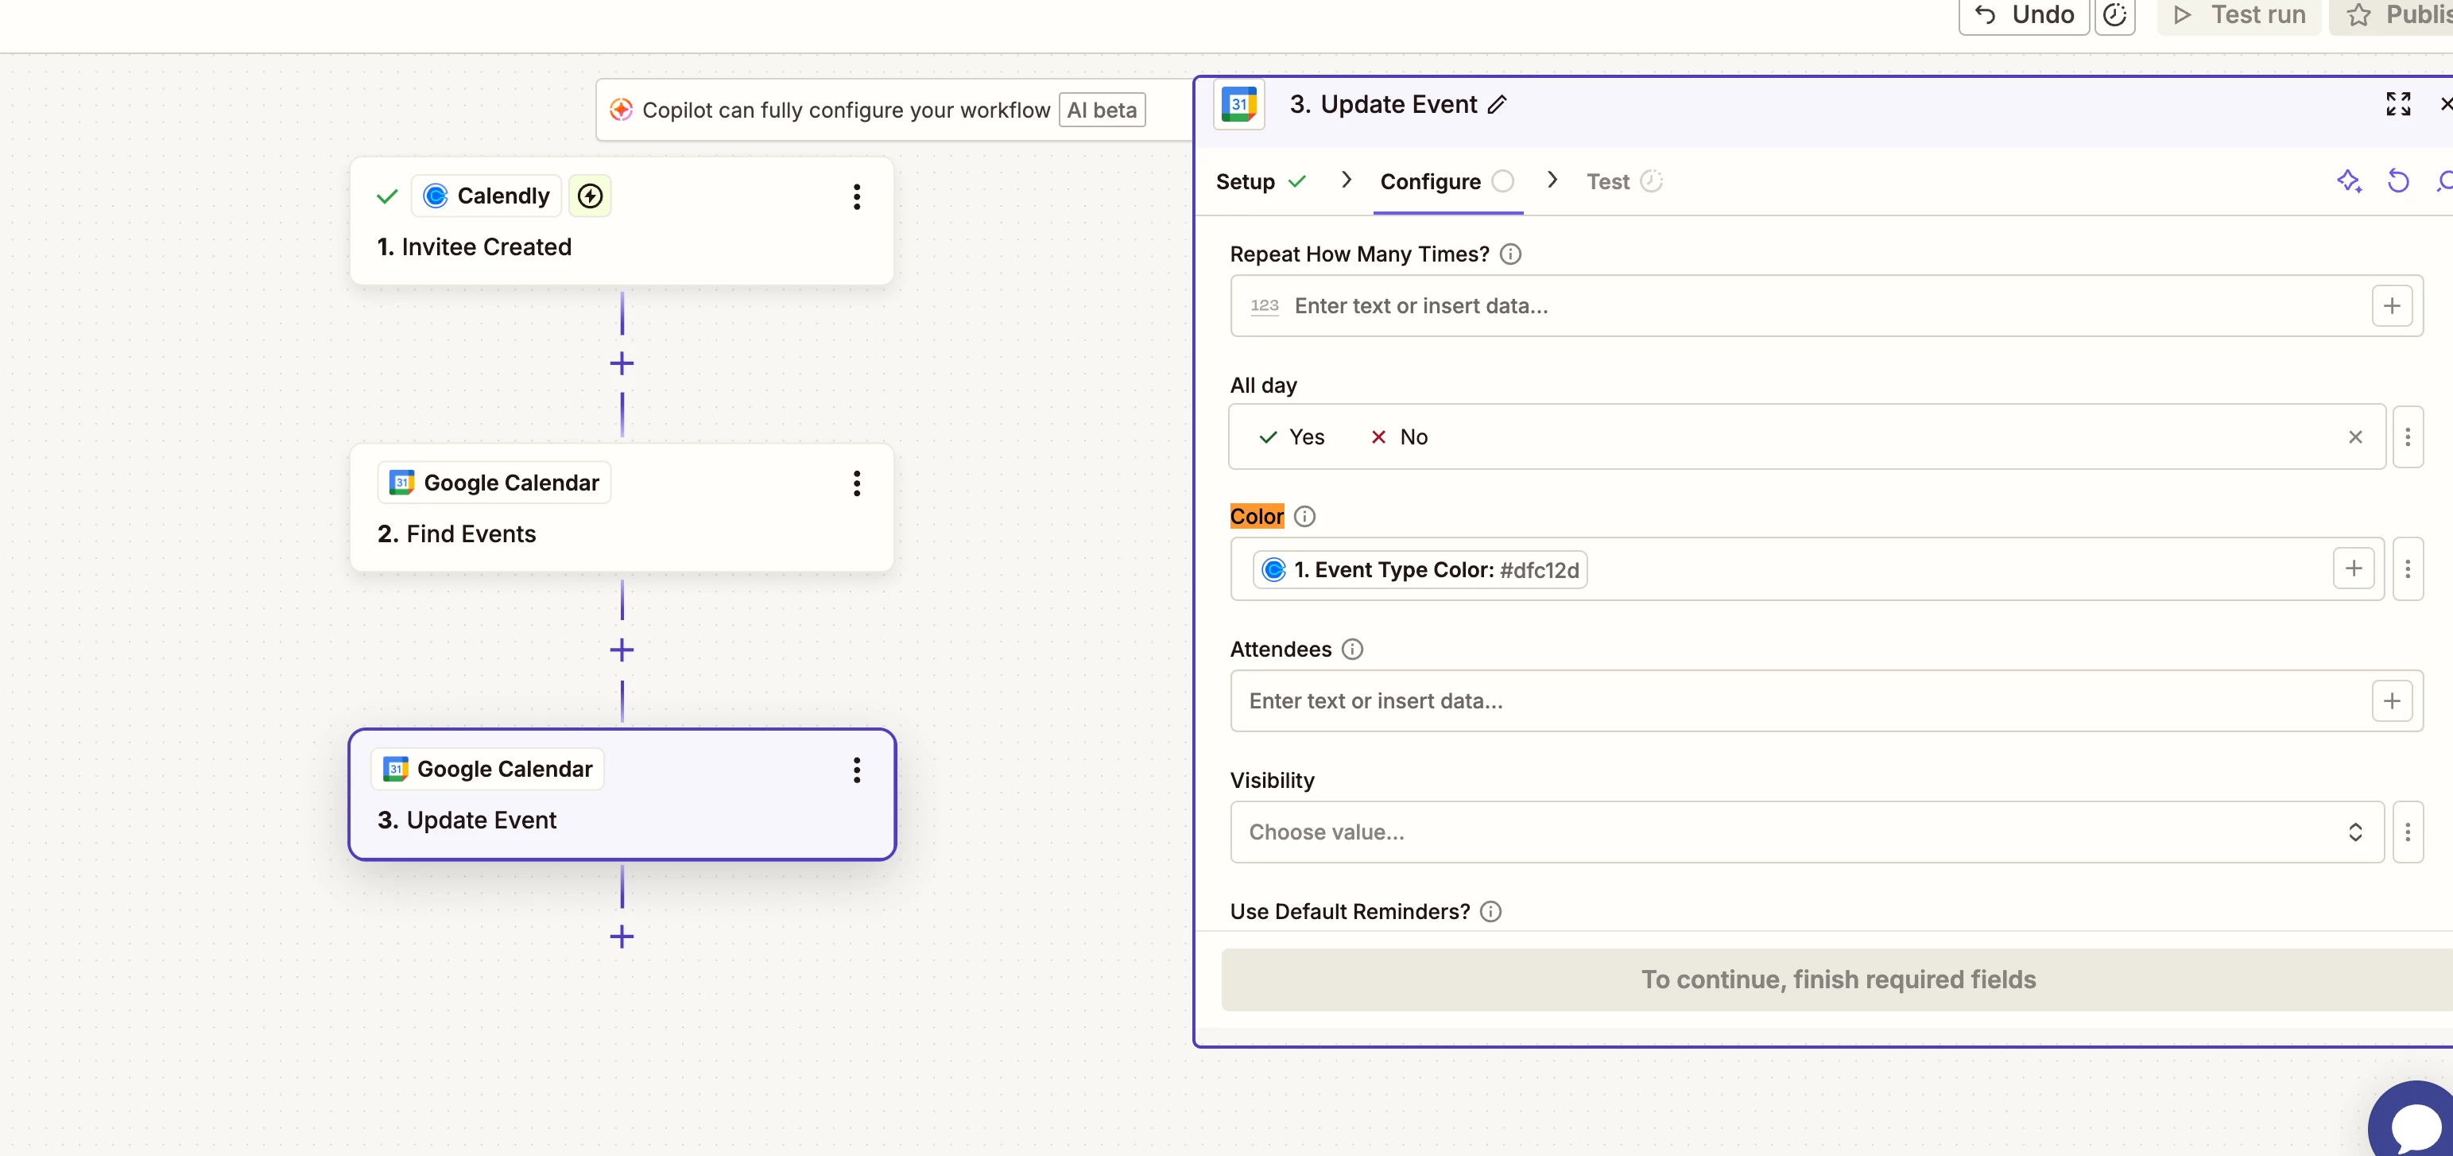Open three-dot menu on Calendly step

(x=856, y=197)
